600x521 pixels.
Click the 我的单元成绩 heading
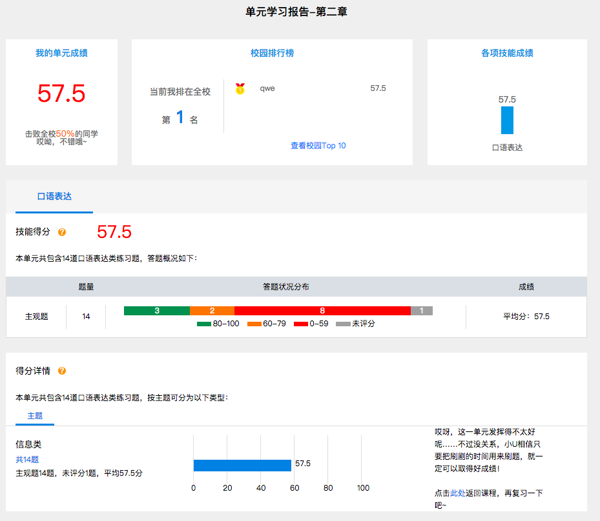pyautogui.click(x=61, y=53)
